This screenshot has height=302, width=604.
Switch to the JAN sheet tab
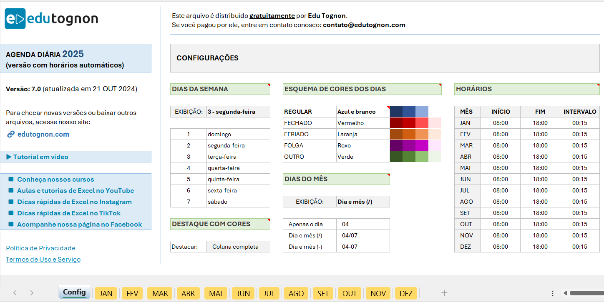click(106, 293)
